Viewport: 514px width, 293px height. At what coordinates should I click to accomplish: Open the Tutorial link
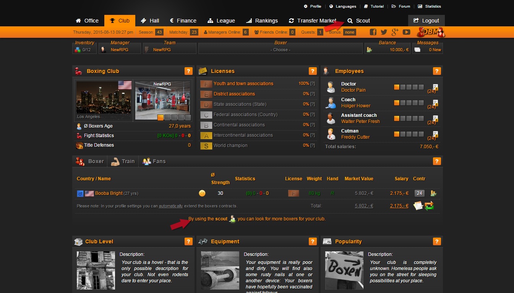374,6
